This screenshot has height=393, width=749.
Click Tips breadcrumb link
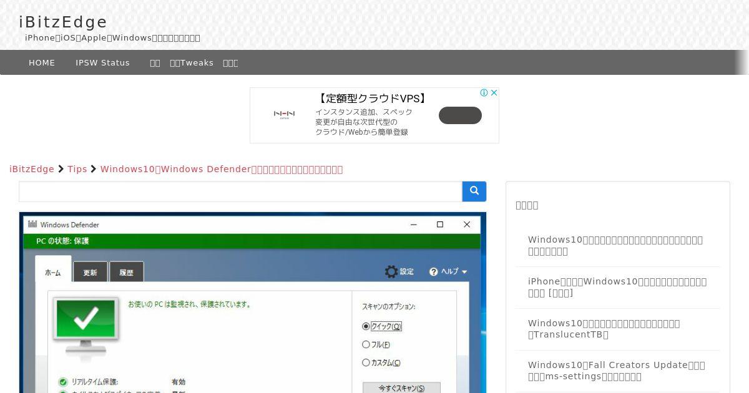(77, 169)
